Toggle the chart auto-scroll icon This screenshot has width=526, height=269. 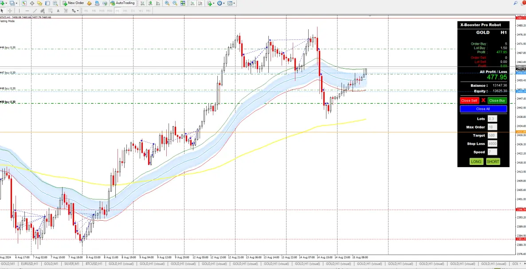click(x=192, y=3)
